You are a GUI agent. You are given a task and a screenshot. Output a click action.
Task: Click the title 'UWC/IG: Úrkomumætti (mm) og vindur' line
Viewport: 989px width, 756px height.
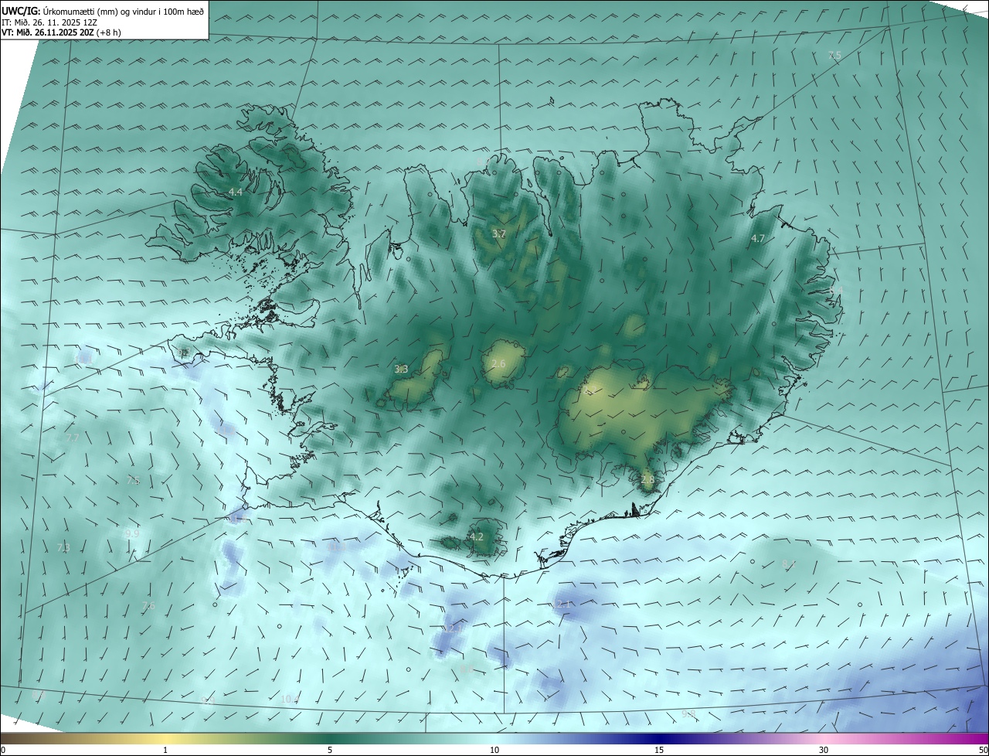pyautogui.click(x=103, y=12)
